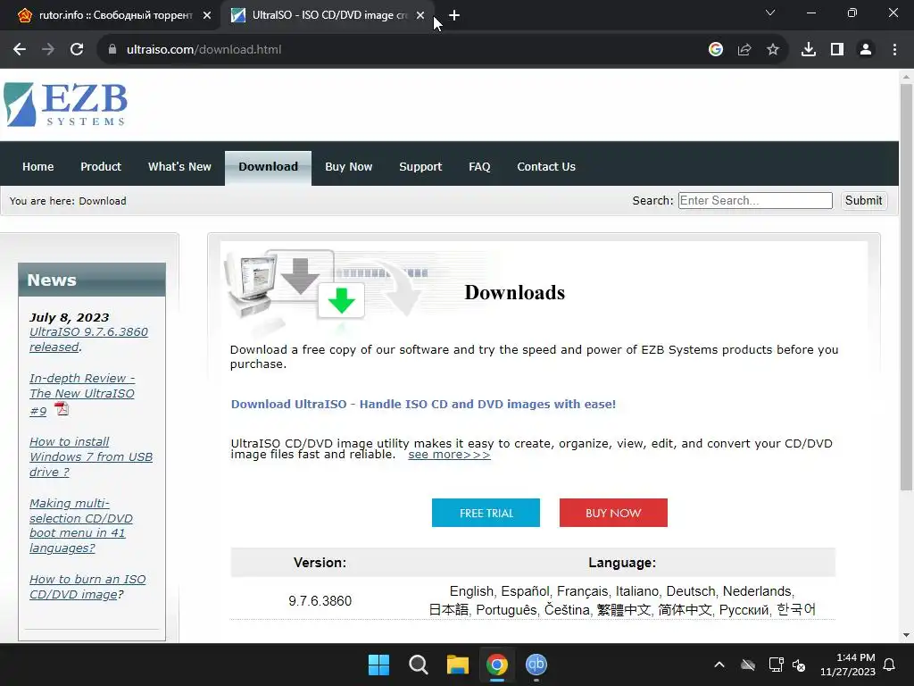Open the Chrome downloads icon
This screenshot has width=914, height=686.
[x=809, y=50]
